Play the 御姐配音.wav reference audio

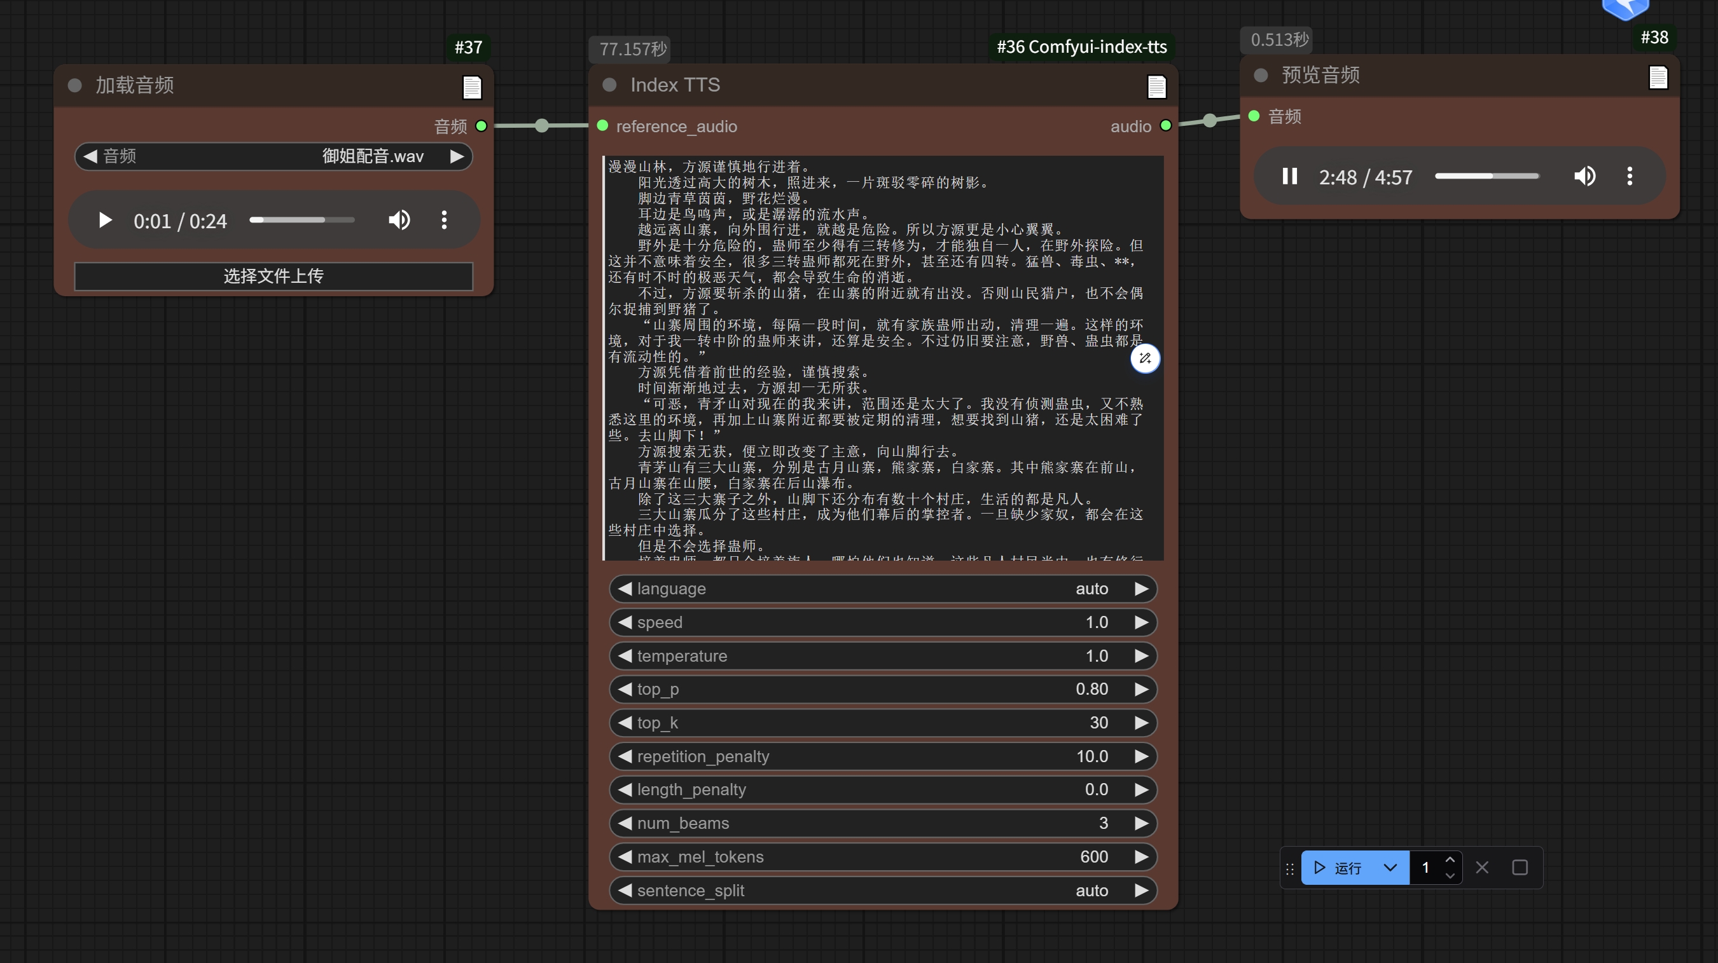point(105,220)
